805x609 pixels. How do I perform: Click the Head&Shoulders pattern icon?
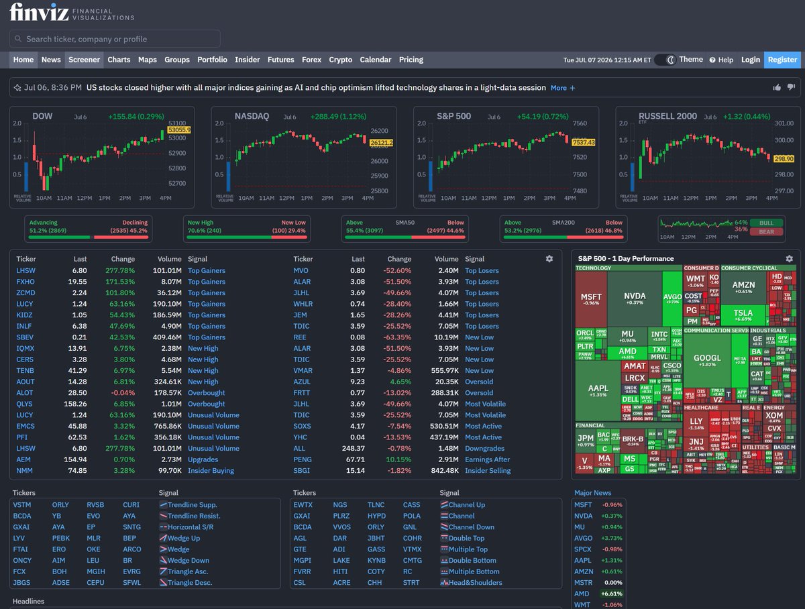click(x=444, y=583)
